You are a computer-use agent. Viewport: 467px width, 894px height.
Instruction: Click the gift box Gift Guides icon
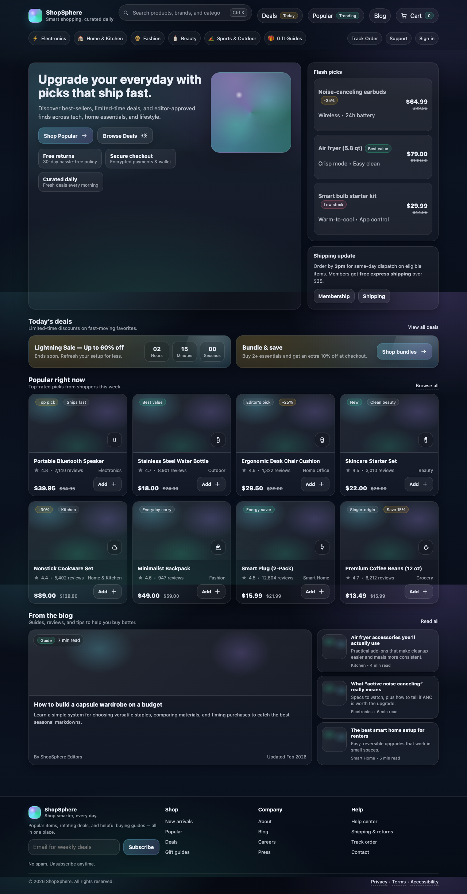point(271,38)
